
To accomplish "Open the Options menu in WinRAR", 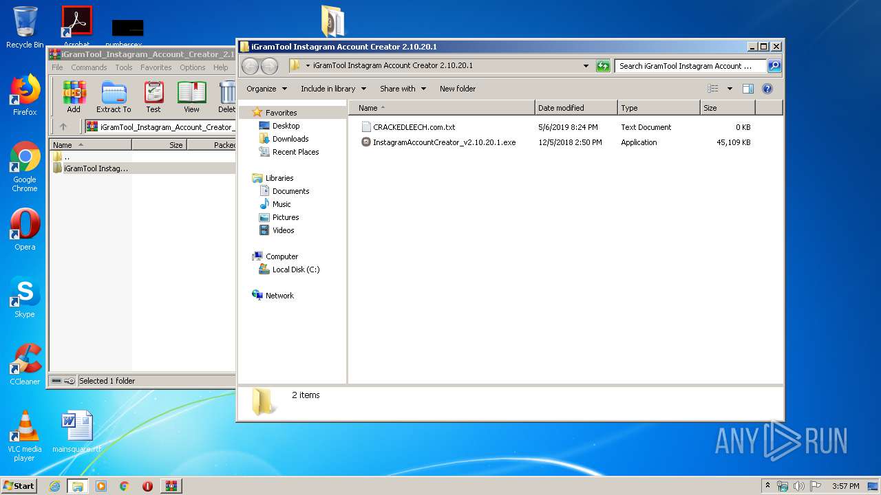I will [x=193, y=67].
